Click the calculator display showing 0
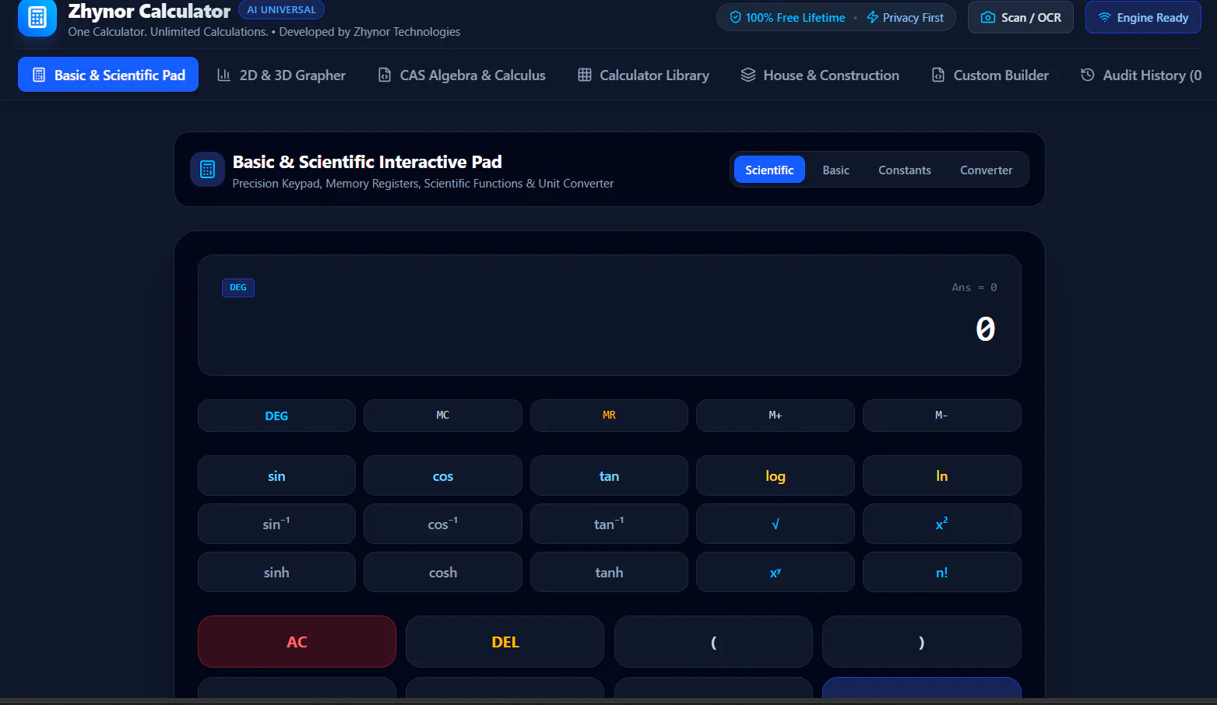 pyautogui.click(x=609, y=315)
